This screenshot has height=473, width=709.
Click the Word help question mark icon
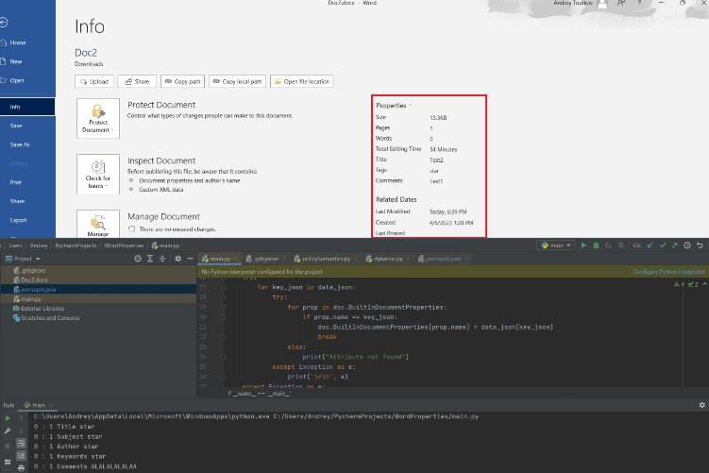639,3
